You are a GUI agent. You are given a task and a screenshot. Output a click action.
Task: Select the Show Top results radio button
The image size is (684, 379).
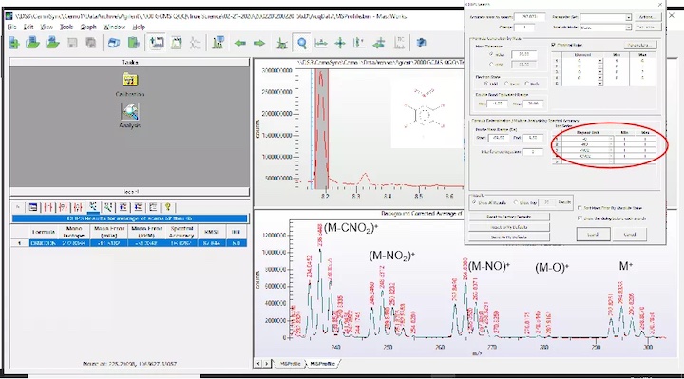516,203
